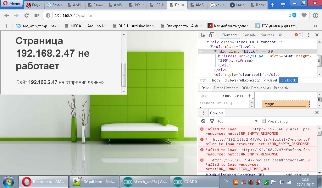
Task: Switch to the Sources tab in DevTools
Action: pos(267,35)
